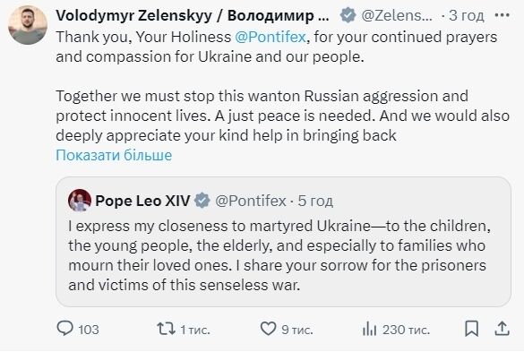Click the verified badge next to Zelenskyy
This screenshot has height=352, width=524.
[348, 15]
